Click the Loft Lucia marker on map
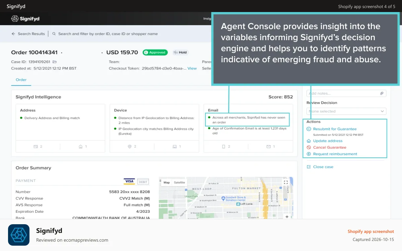Image resolution: width=402 pixels, height=251 pixels. coord(238,204)
